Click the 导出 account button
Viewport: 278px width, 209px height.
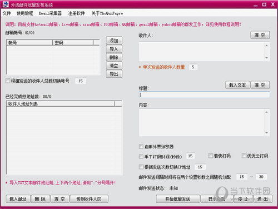point(114,74)
